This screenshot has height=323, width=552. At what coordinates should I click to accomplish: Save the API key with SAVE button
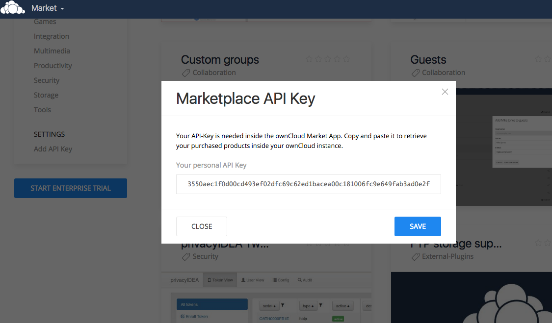(x=418, y=226)
